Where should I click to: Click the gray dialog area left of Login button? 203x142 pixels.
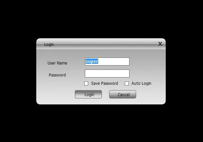point(56,94)
